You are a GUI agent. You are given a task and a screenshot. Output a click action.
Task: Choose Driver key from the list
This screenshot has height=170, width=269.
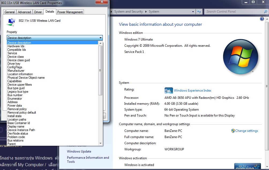point(53,64)
